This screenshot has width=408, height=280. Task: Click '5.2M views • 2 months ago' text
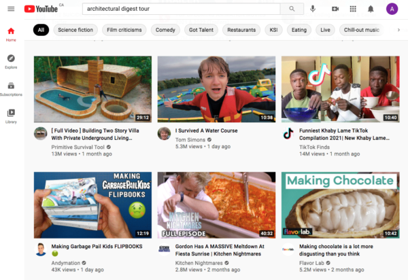click(332, 270)
